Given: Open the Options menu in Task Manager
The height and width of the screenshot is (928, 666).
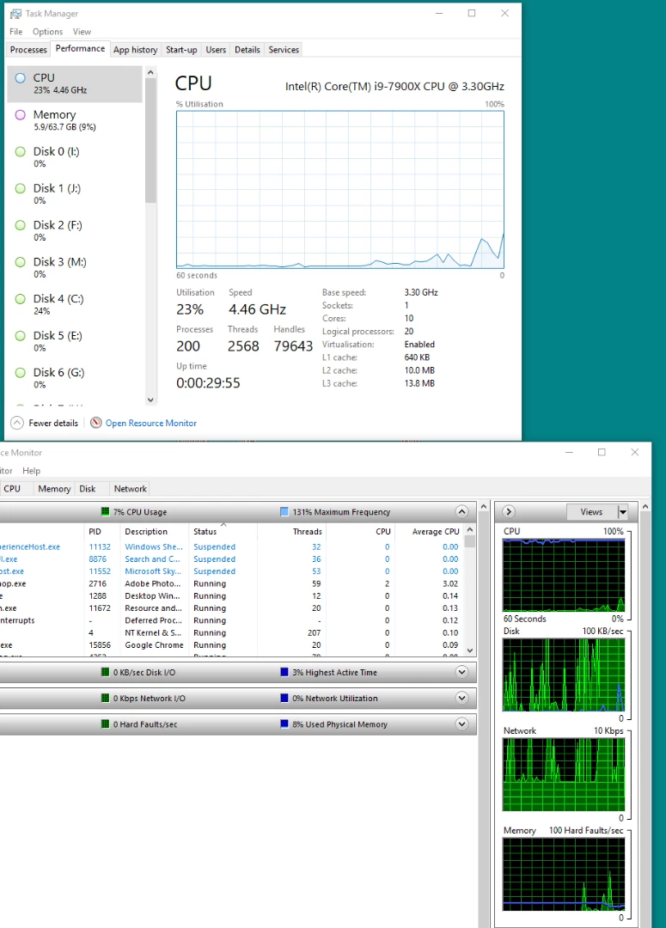Looking at the screenshot, I should [47, 32].
